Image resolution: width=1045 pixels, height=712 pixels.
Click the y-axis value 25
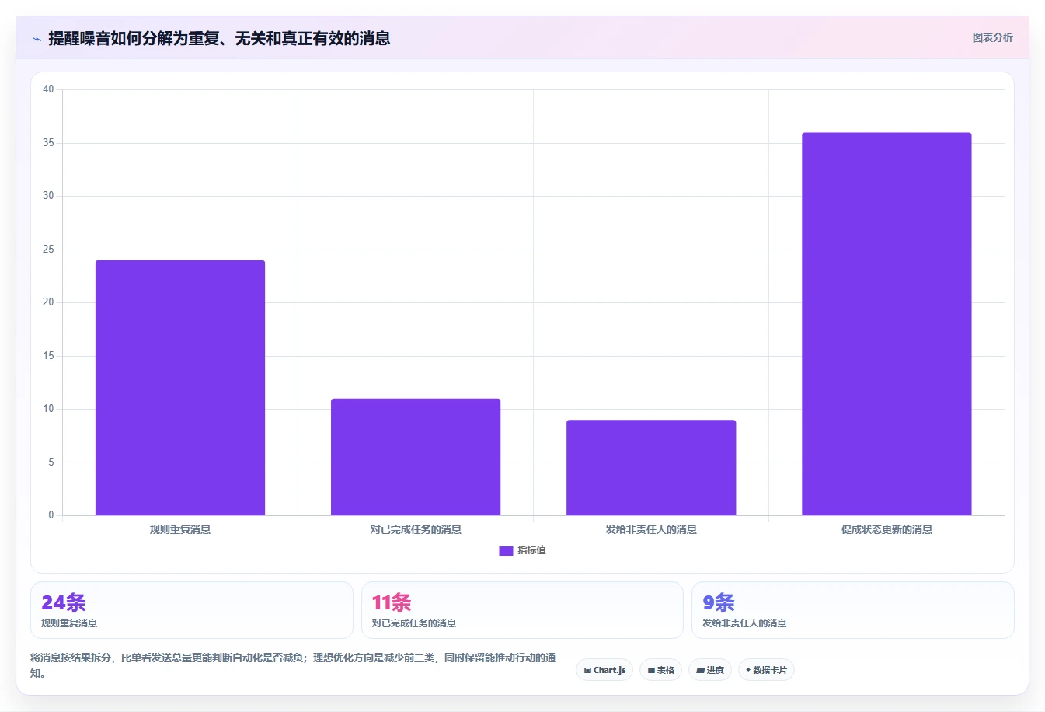tap(48, 250)
